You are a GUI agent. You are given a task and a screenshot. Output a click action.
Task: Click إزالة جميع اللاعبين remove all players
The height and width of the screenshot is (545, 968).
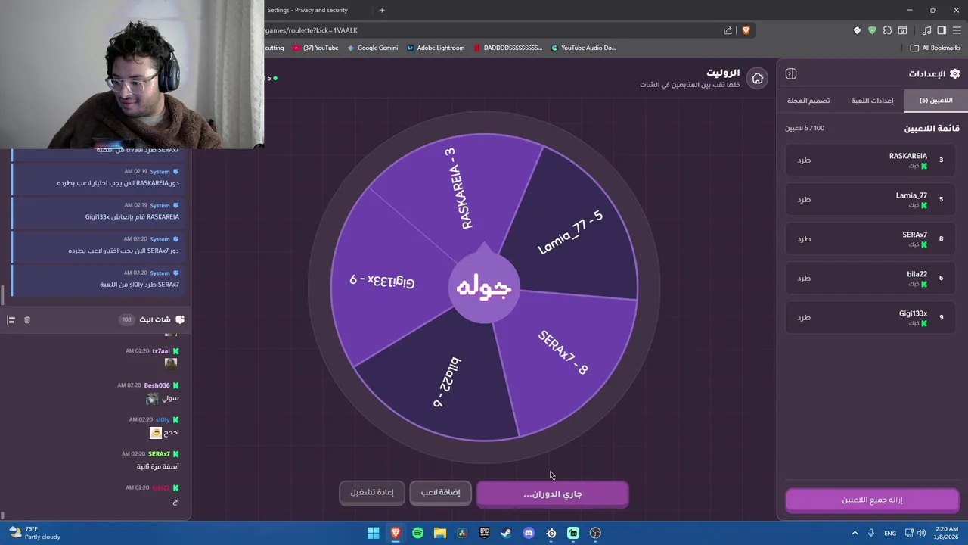point(872,500)
